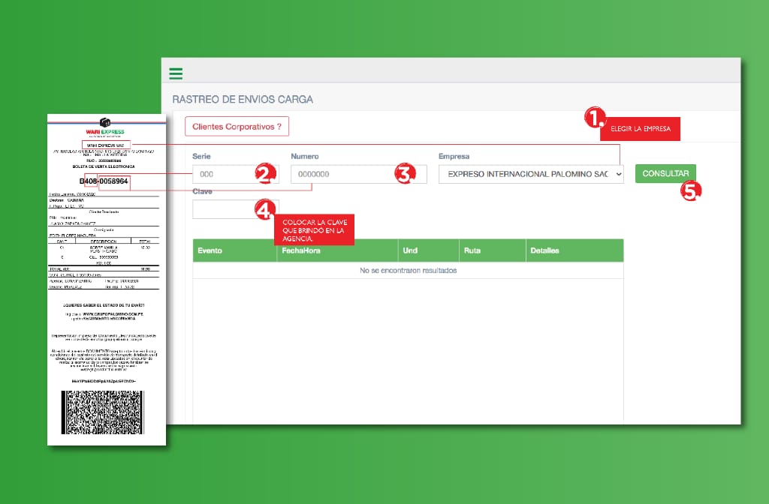The height and width of the screenshot is (504, 769).
Task: Select the red step 5 marker
Action: tap(690, 190)
